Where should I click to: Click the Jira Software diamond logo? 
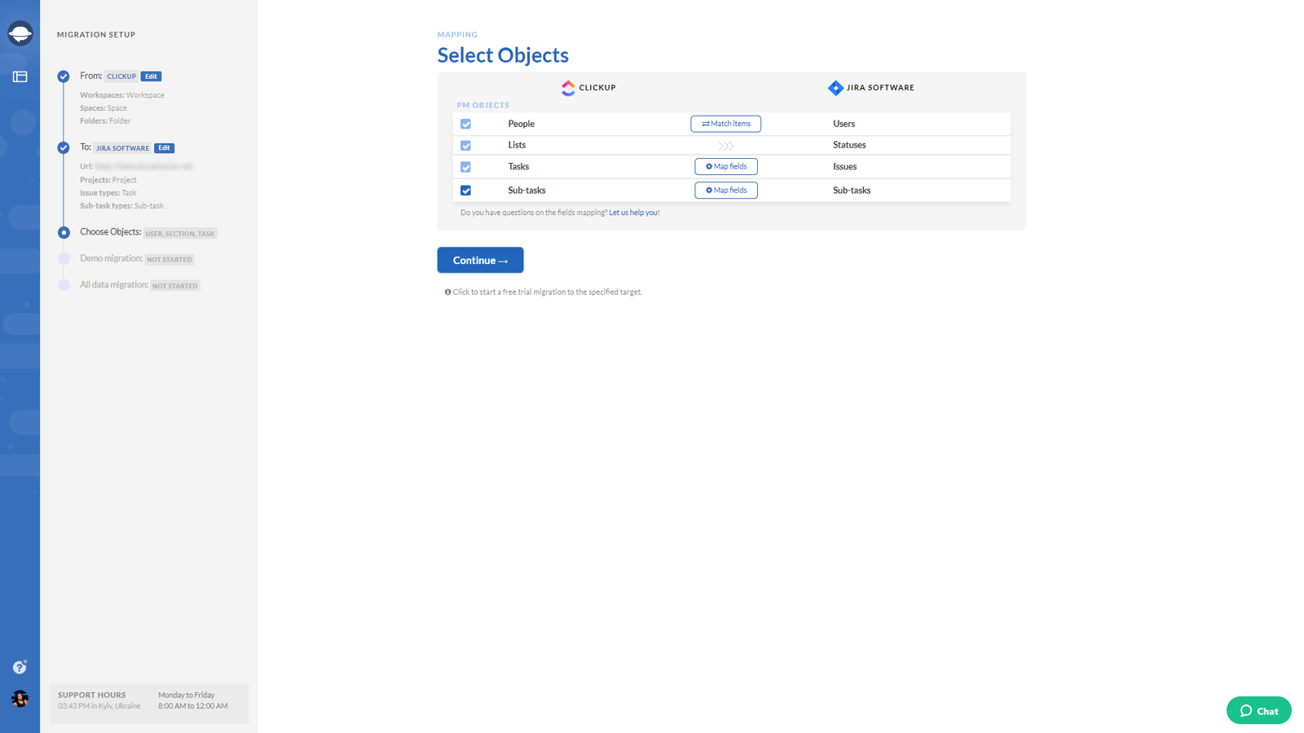point(835,88)
